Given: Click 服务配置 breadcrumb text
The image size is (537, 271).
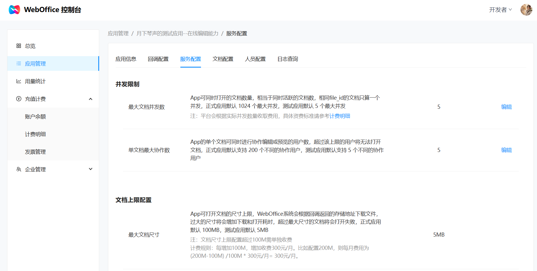Looking at the screenshot, I should click(237, 34).
